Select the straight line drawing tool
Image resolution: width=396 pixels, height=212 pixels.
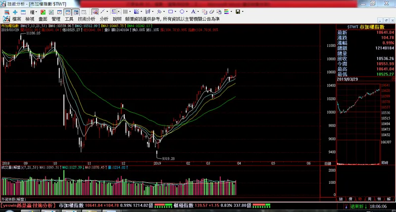coord(102,11)
